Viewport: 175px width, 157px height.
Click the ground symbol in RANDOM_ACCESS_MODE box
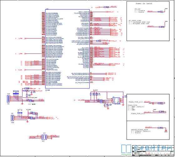click(166, 130)
